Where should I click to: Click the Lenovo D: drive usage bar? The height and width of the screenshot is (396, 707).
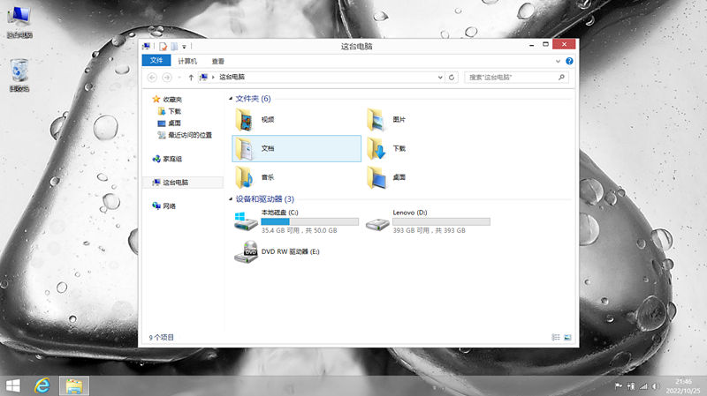coord(441,222)
